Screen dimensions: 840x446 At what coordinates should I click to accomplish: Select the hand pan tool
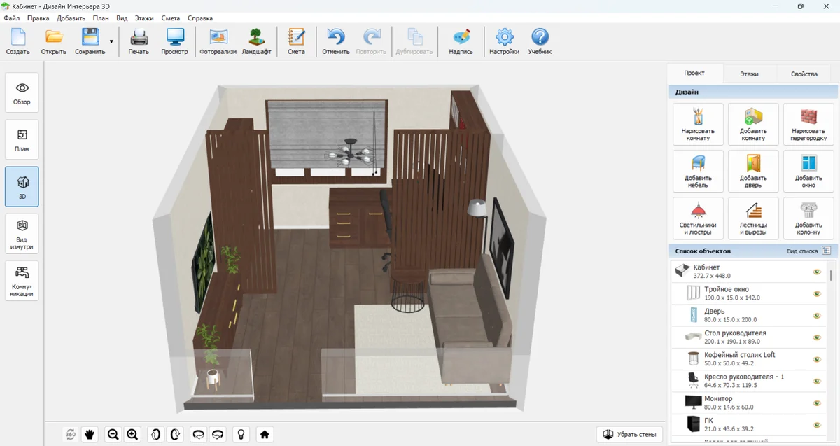90,434
